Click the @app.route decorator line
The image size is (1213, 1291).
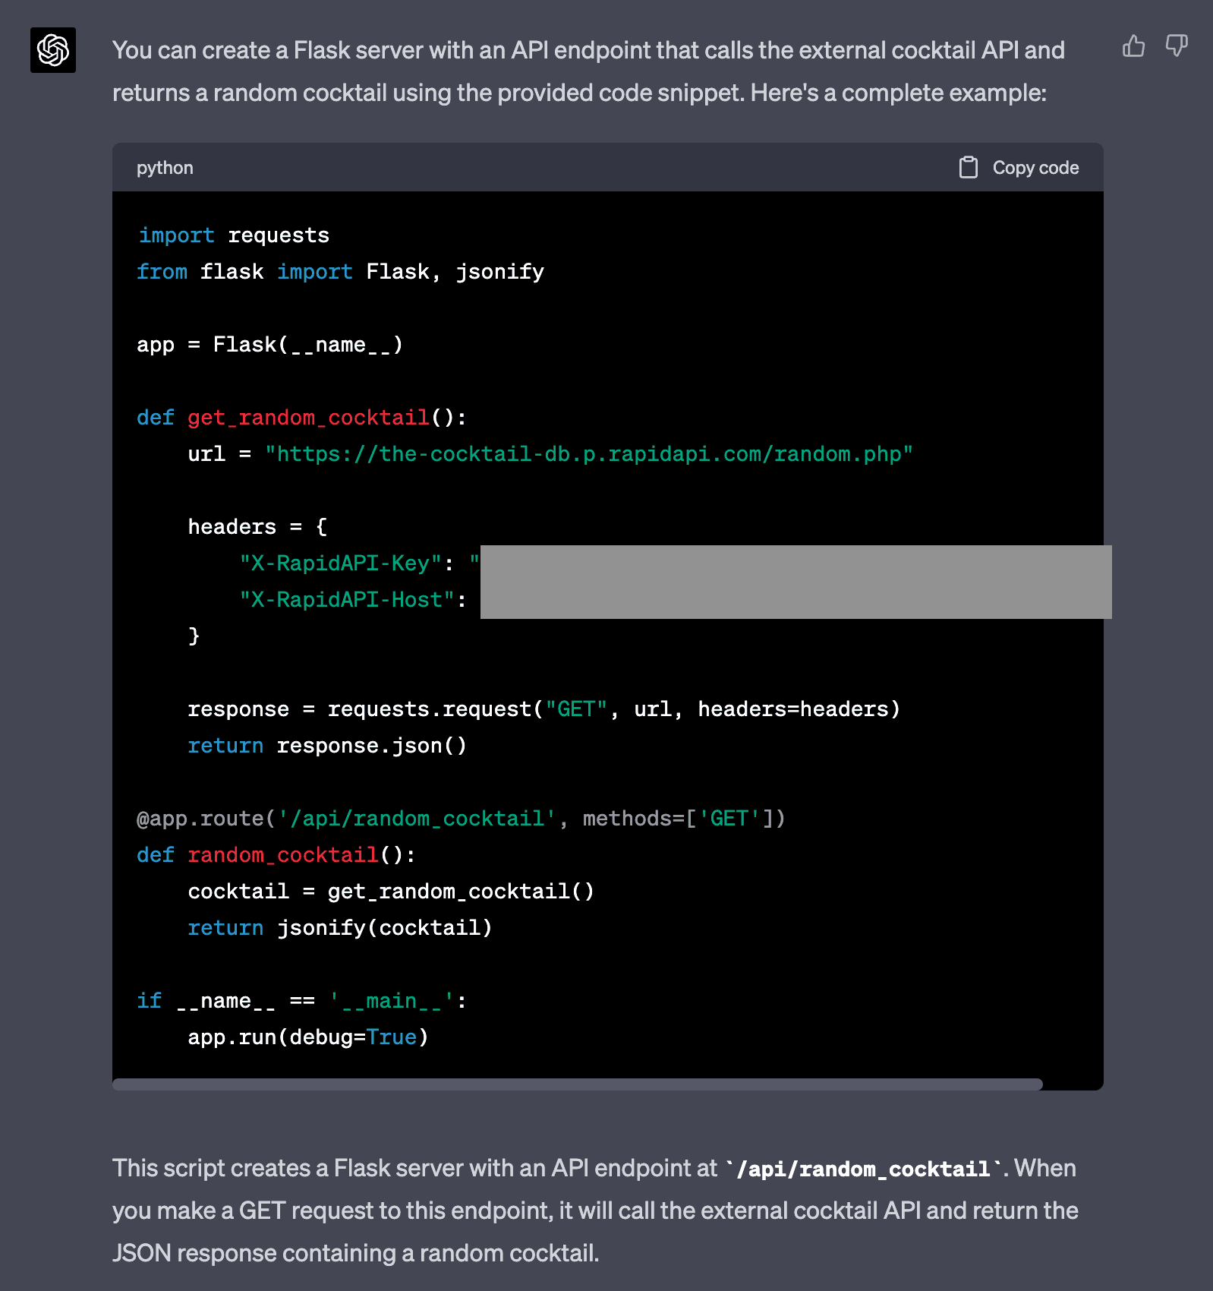point(461,819)
